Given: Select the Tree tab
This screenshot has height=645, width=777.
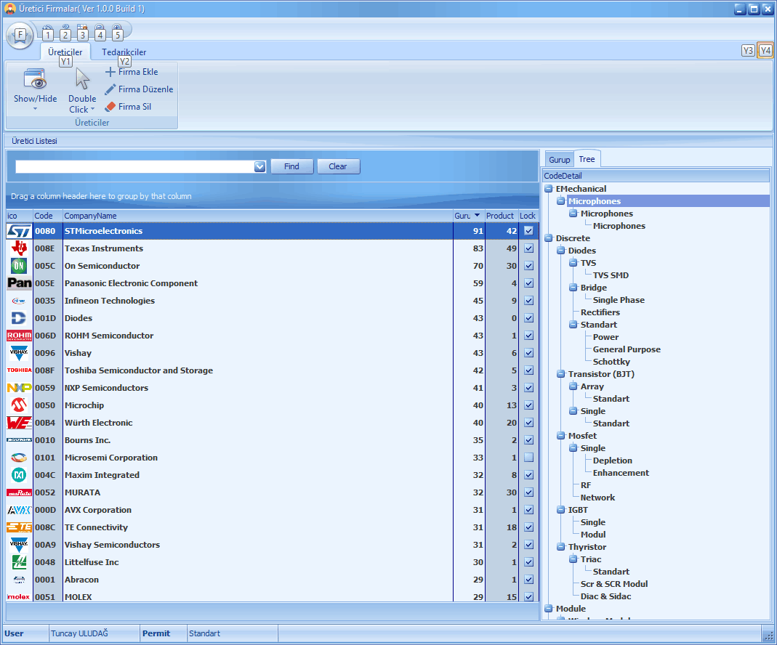Looking at the screenshot, I should (587, 159).
